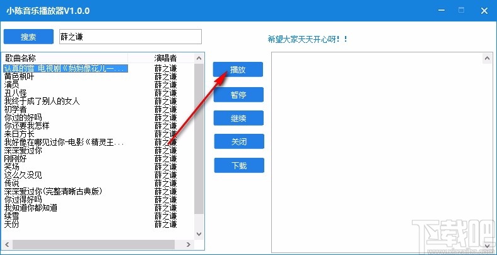Select the song 传说
Viewport: 497px width, 255px height.
point(11,183)
